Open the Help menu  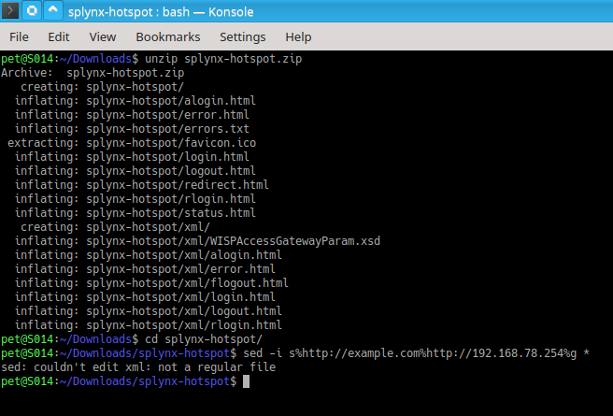(298, 37)
